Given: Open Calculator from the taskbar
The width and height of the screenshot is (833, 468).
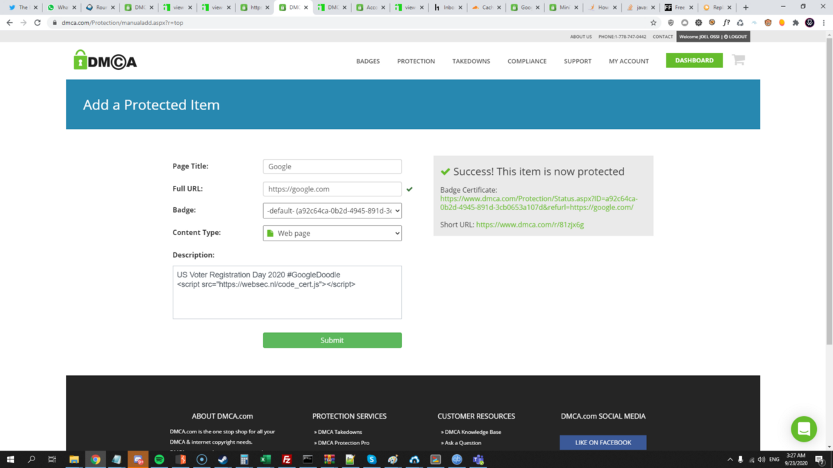Looking at the screenshot, I should point(244,459).
